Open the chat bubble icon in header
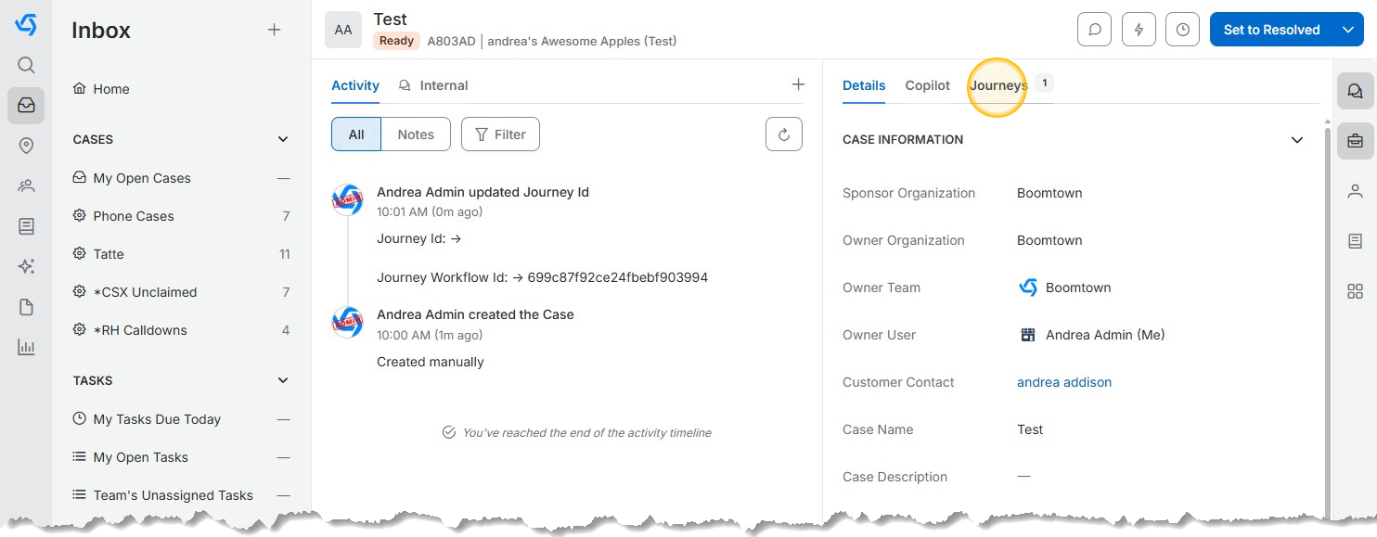This screenshot has width=1377, height=537. tap(1094, 30)
